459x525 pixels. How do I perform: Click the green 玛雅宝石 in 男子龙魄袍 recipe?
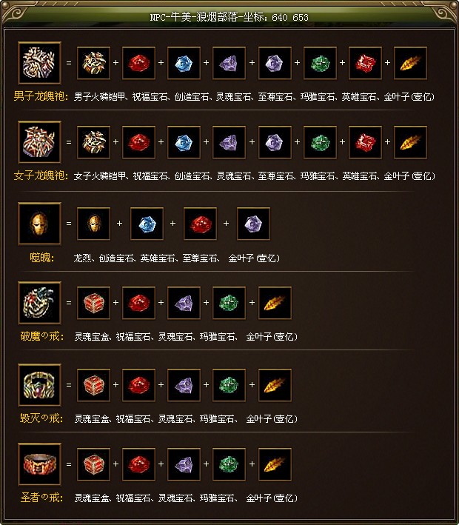(320, 63)
